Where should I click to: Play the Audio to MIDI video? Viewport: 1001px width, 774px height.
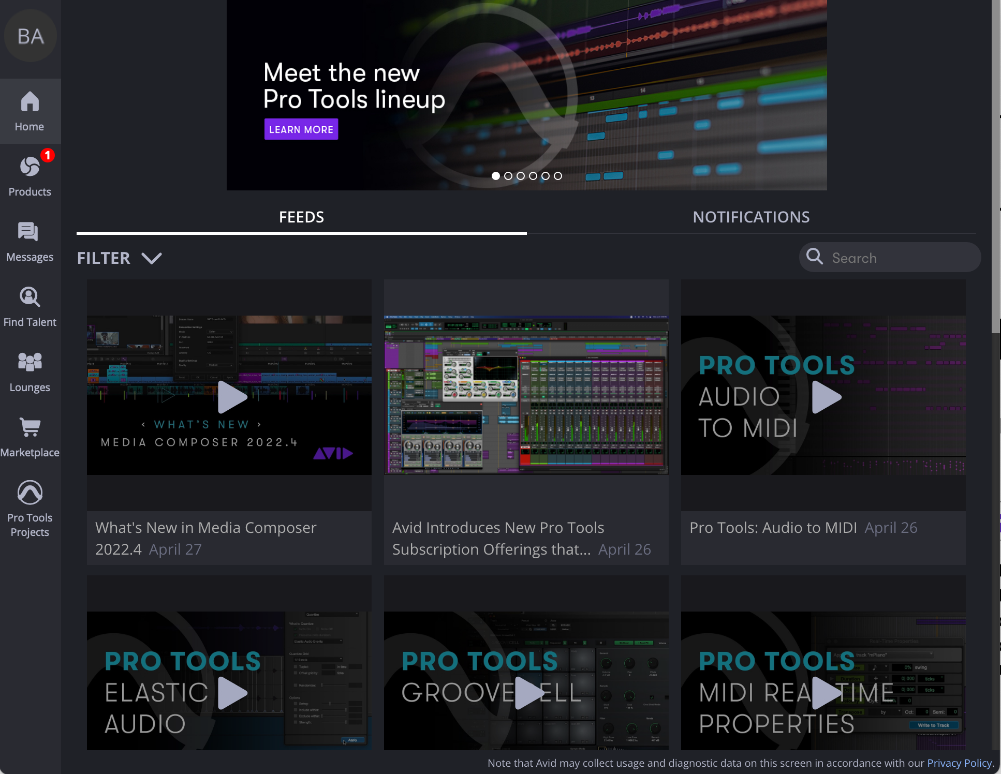click(827, 397)
